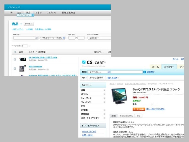Image resolution: width=189 pixels, height=142 pixels.
Task: Open the 商品 admin menu
Action: click(x=28, y=12)
